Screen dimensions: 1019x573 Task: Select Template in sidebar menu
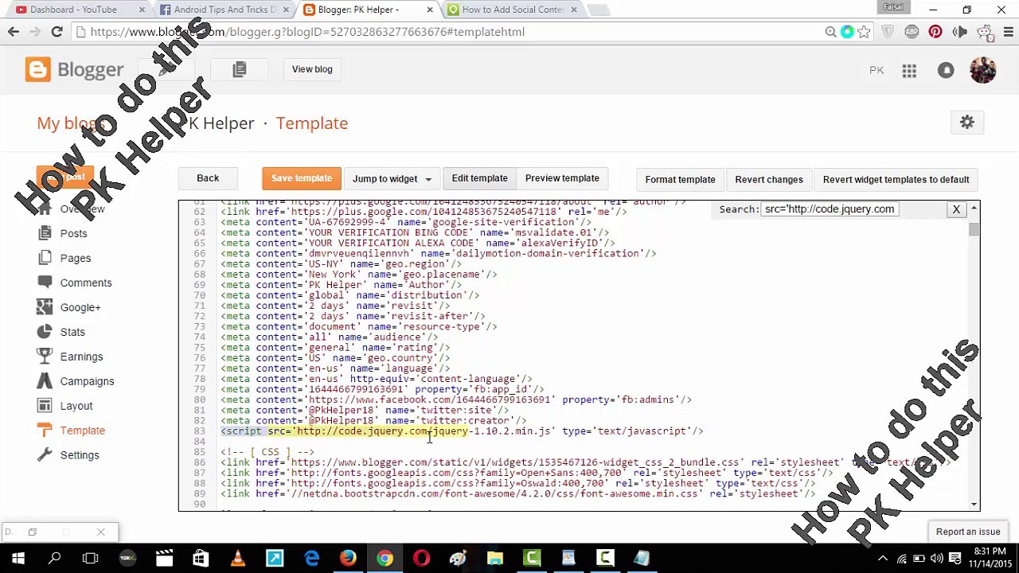click(x=83, y=431)
